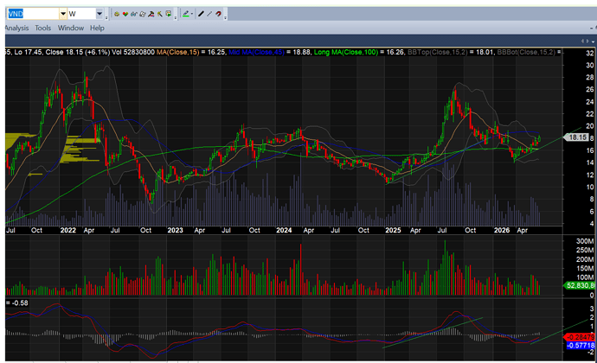
Task: Open the chart tab list dropdown arrow
Action: pyautogui.click(x=594, y=41)
